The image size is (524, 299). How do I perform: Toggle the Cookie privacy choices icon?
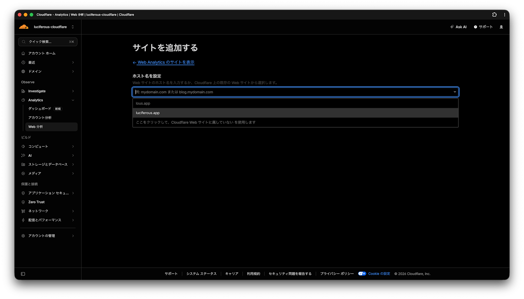point(362,274)
